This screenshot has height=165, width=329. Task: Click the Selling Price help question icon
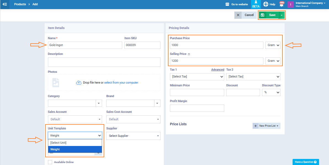189,54
